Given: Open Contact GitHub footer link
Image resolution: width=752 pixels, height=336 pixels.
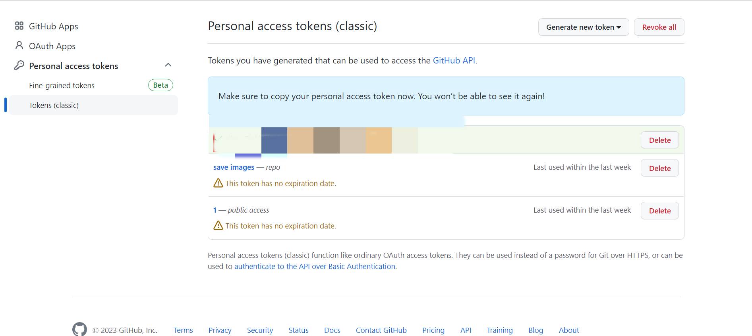Looking at the screenshot, I should click(381, 330).
